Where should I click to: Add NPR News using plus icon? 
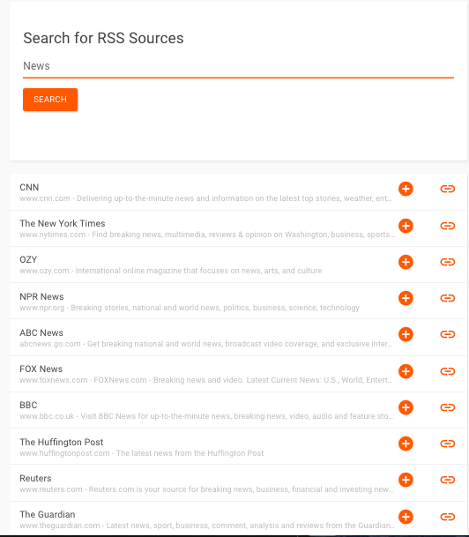point(406,298)
